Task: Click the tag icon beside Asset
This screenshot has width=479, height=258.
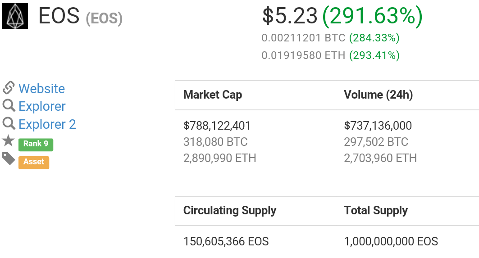Action: coord(9,159)
